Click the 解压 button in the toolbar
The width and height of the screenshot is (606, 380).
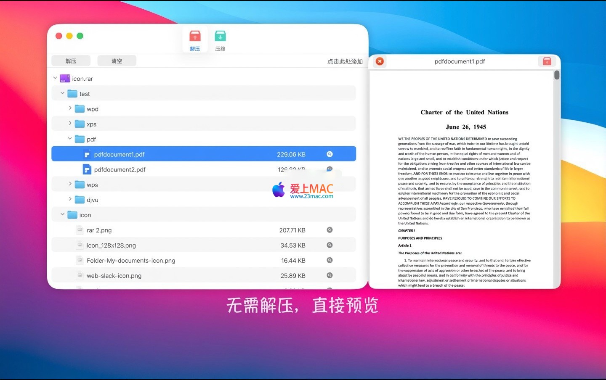(71, 61)
